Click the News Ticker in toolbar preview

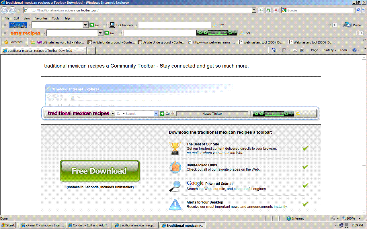(212, 114)
